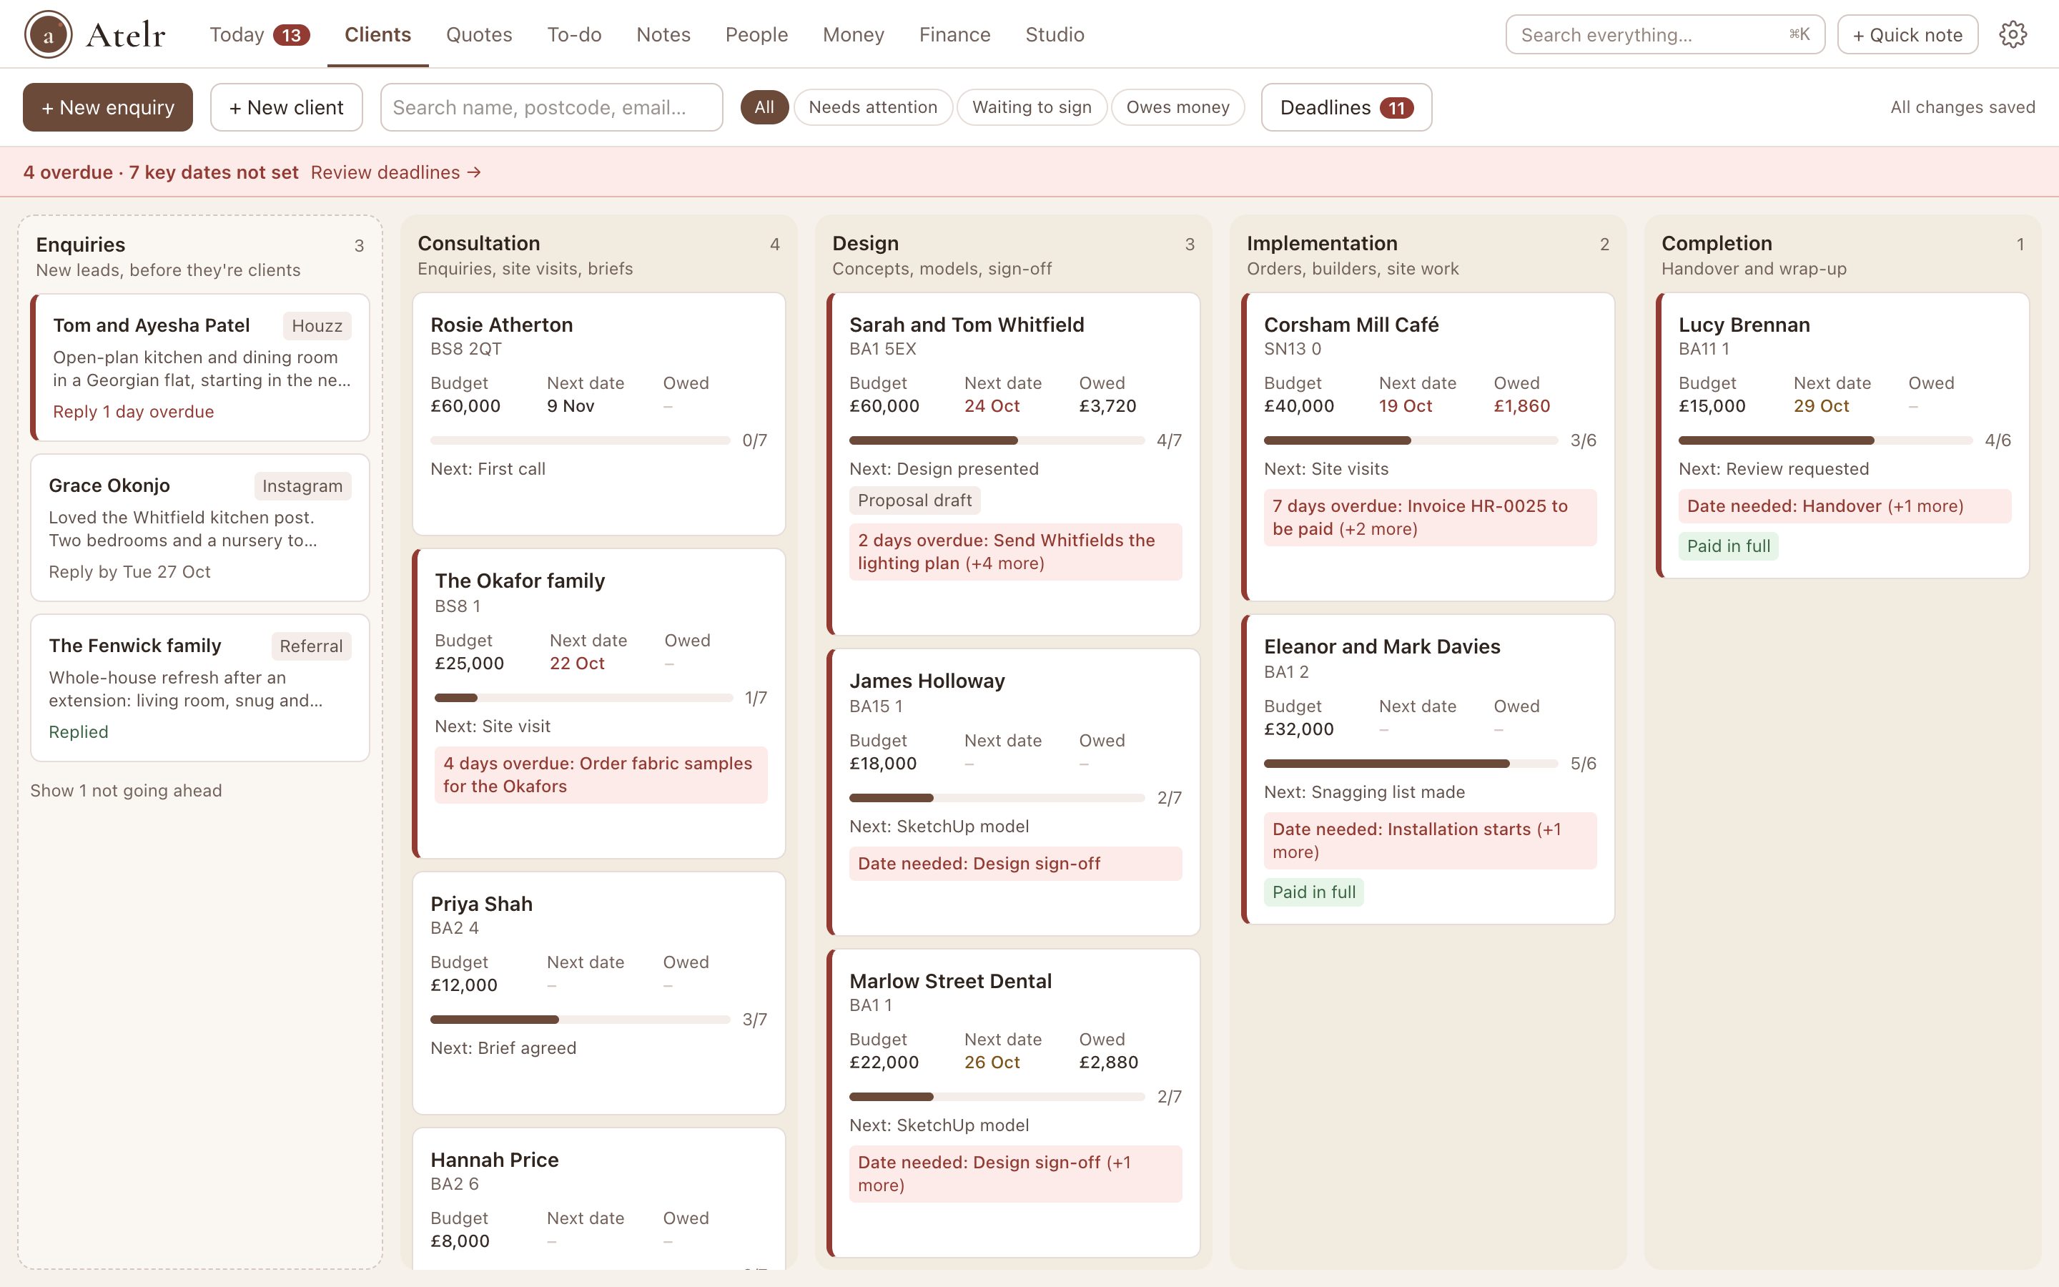
Task: Open the Today tab
Action: (x=259, y=34)
